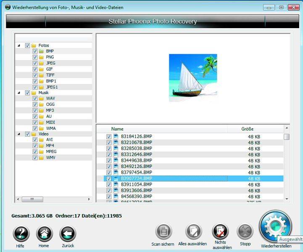Screen dimensions: 303x252
Task: Select the MIDI folder in tree
Action: [50, 122]
